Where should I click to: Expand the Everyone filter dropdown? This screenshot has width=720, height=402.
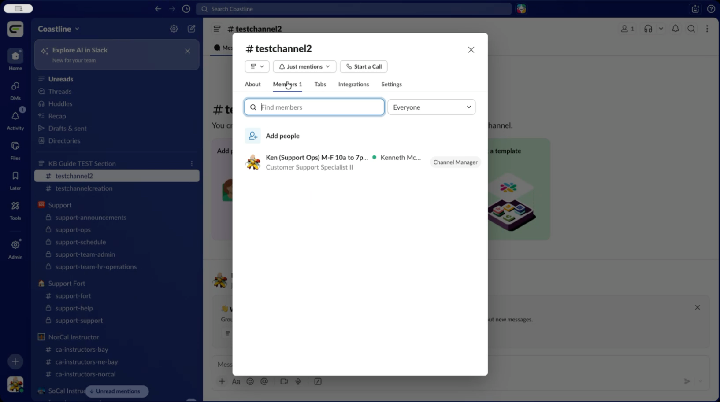point(431,107)
